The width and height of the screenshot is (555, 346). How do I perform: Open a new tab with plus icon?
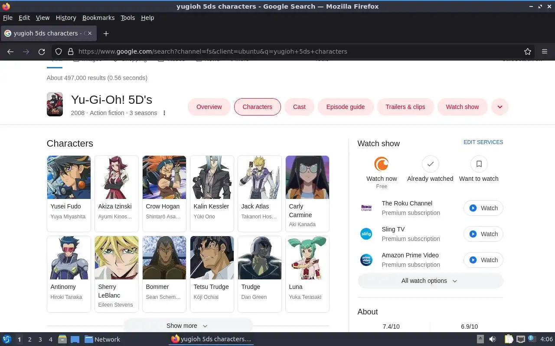point(106,33)
